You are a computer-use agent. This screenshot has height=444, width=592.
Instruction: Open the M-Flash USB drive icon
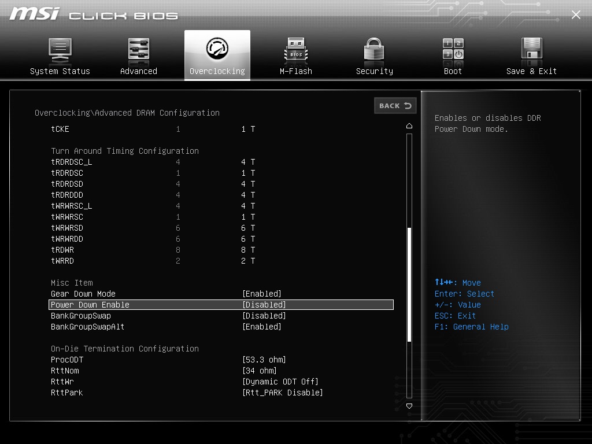296,50
